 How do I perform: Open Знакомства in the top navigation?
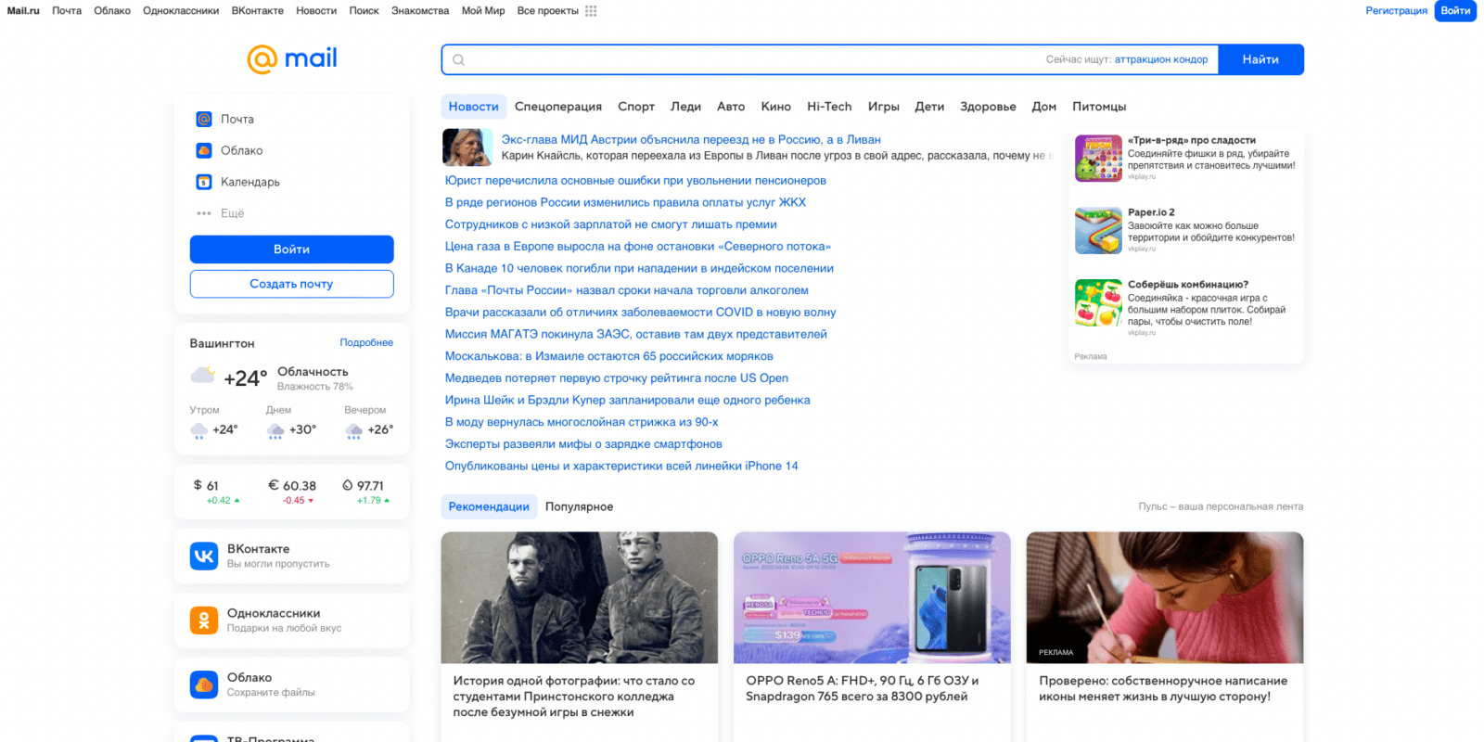click(420, 11)
